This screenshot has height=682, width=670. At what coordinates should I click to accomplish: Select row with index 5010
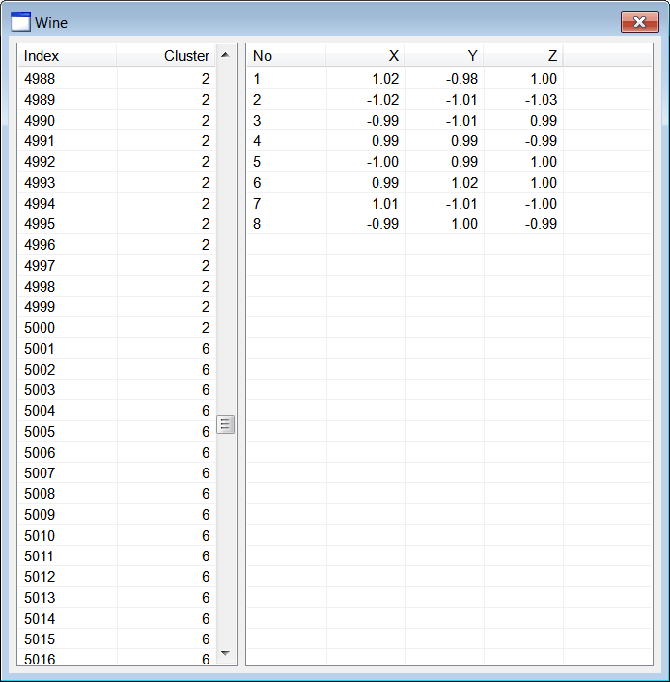click(x=117, y=536)
